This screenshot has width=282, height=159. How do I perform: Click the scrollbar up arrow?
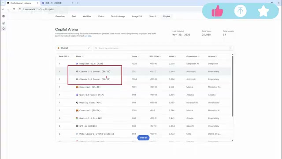[x=232, y=54]
